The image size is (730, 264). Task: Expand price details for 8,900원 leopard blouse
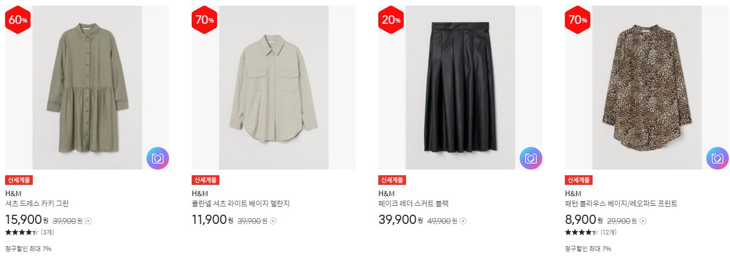tap(643, 221)
